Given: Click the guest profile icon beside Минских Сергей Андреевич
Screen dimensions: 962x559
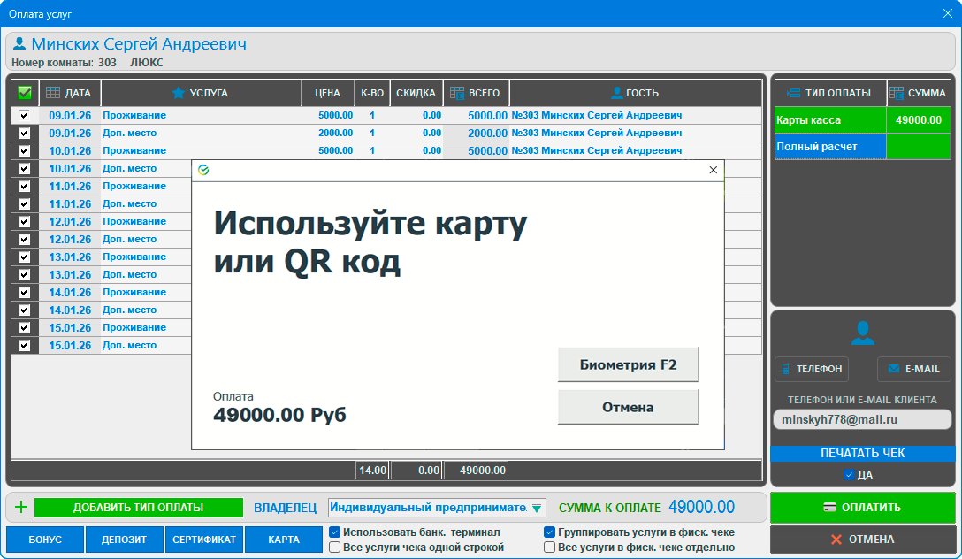Looking at the screenshot, I should (x=19, y=43).
